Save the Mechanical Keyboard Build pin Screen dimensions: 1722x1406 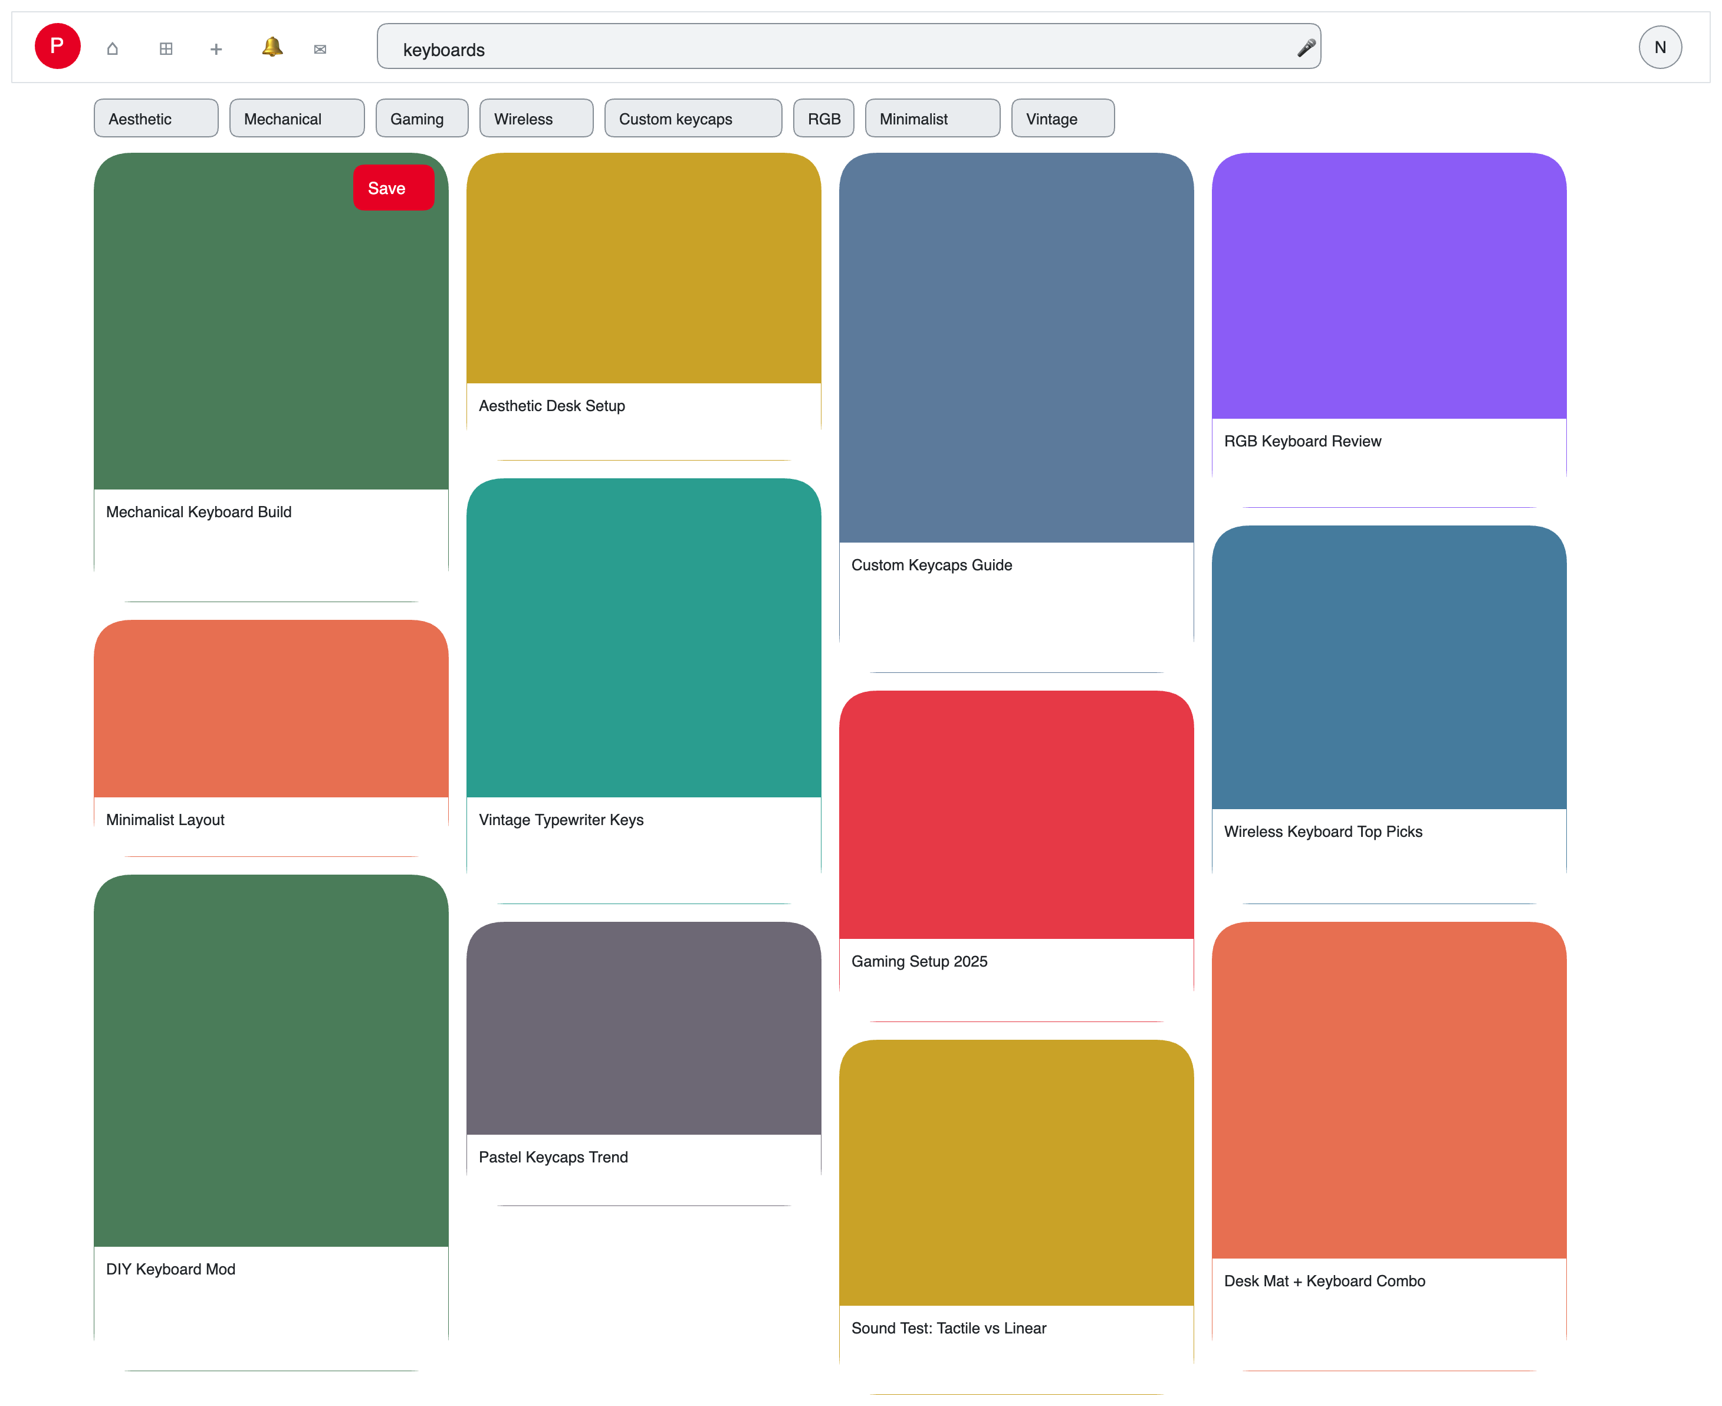point(393,188)
